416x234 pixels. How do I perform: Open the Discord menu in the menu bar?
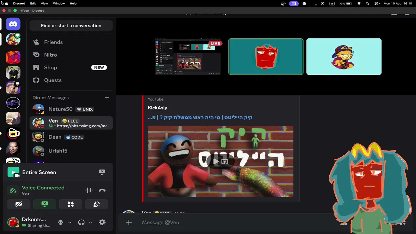[x=19, y=3]
